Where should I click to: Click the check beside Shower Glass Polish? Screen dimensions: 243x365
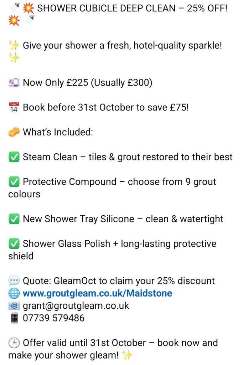click(x=14, y=244)
